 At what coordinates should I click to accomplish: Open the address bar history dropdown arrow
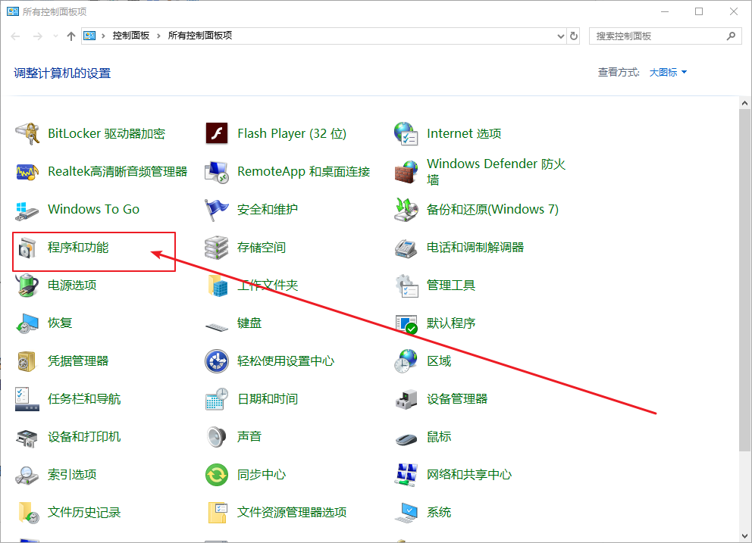tap(560, 36)
